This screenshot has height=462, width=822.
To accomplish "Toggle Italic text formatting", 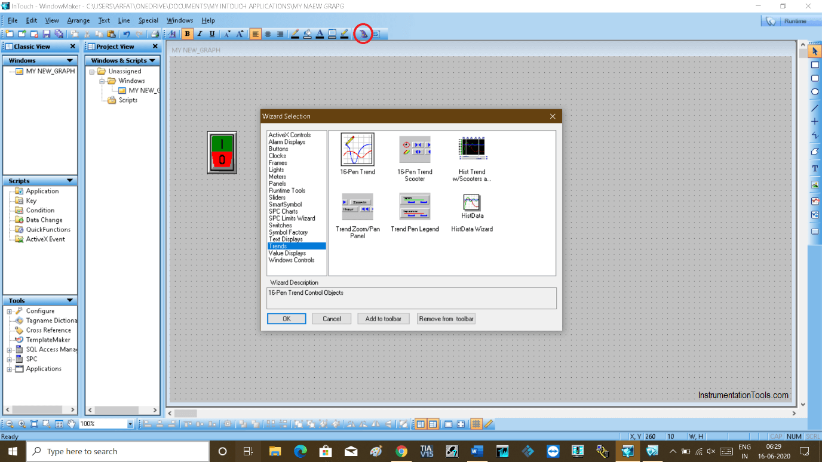I will click(x=200, y=34).
